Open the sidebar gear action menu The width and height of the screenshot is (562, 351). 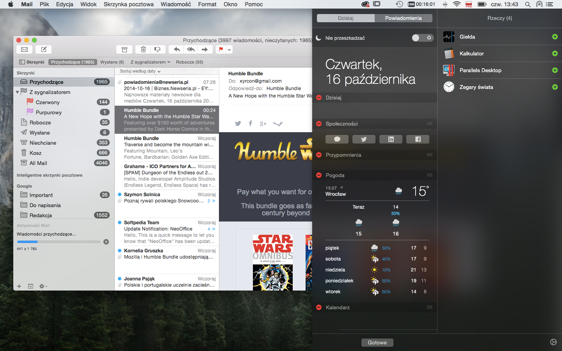pos(43,286)
